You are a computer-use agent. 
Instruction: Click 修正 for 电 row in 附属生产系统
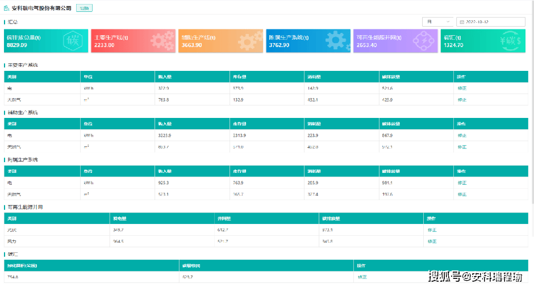click(462, 183)
